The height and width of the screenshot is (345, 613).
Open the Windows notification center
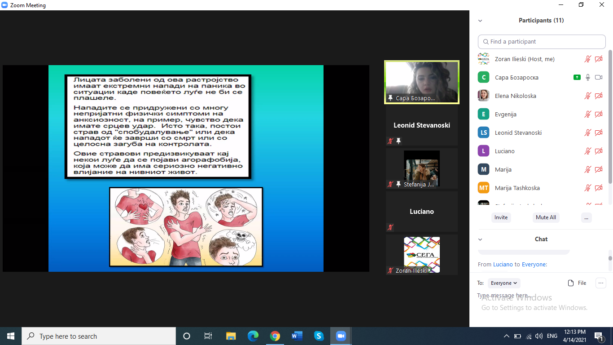tap(599, 336)
